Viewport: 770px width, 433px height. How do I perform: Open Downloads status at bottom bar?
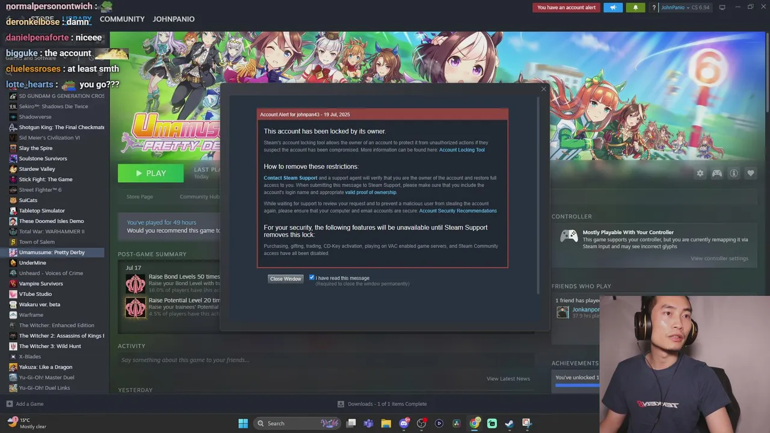pyautogui.click(x=382, y=404)
